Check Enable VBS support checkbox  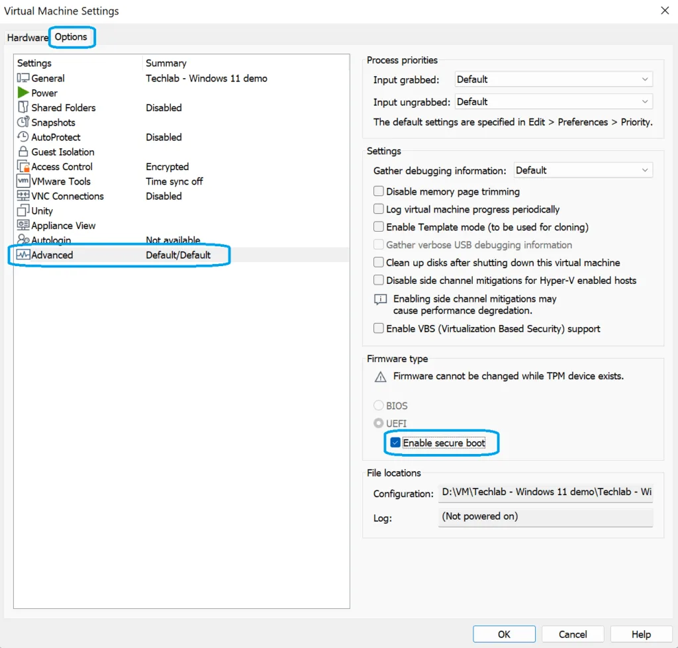(379, 328)
